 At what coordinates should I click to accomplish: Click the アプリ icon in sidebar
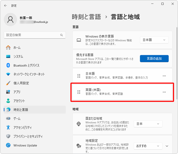tap(8, 92)
